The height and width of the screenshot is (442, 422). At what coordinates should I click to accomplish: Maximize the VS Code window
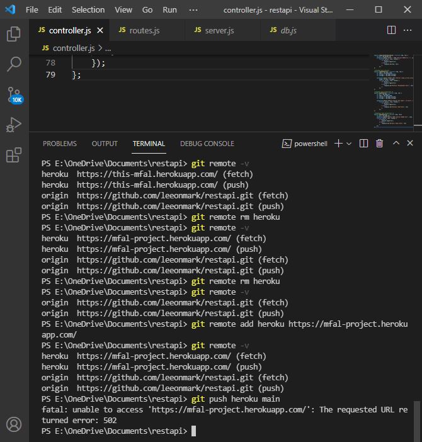tap(379, 9)
